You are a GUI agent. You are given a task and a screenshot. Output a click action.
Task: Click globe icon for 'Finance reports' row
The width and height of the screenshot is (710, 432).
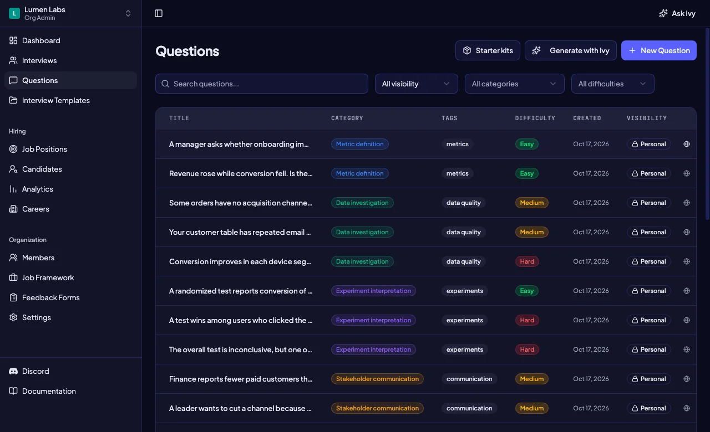pos(687,379)
